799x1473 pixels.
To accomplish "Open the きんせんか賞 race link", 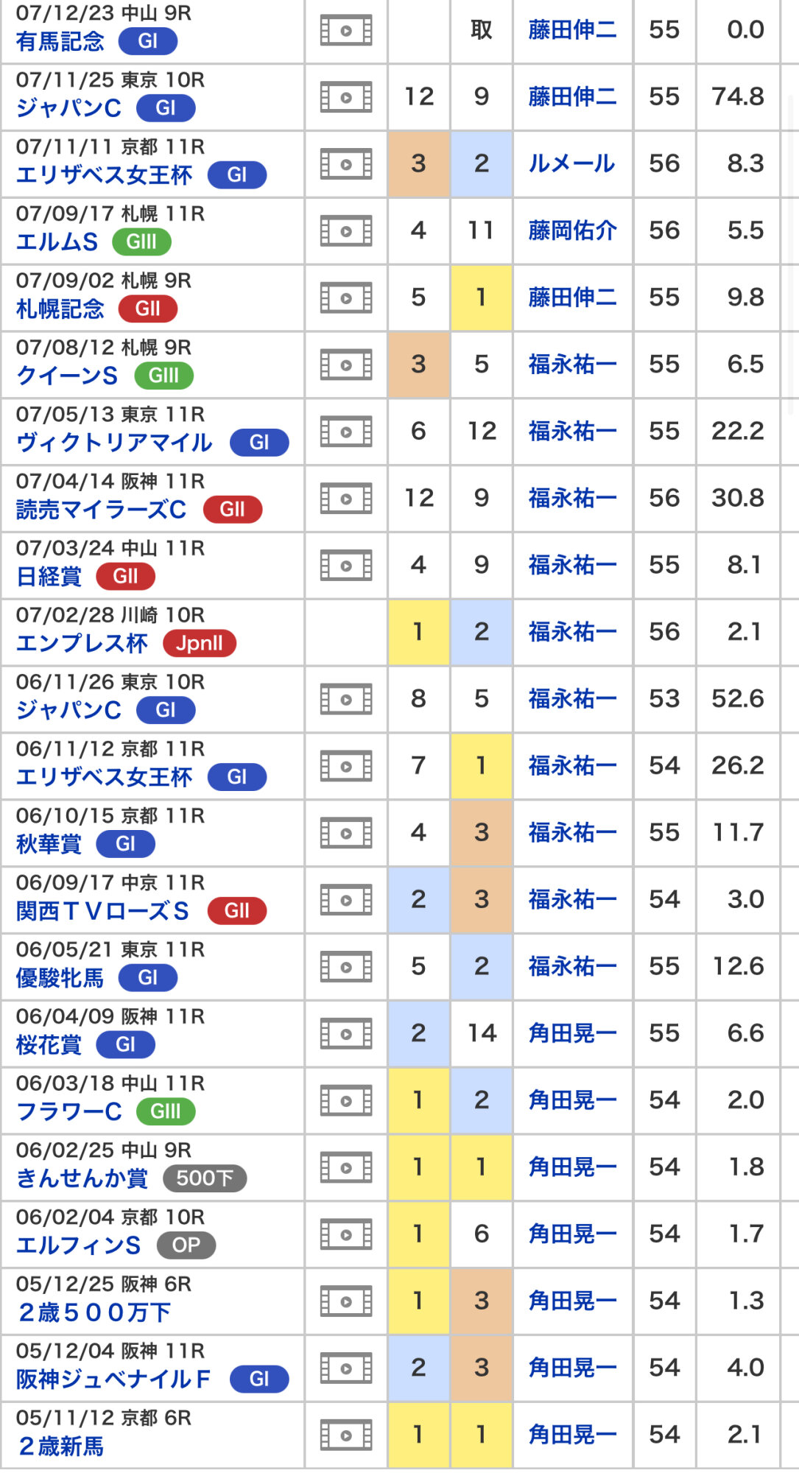I will coord(82,1178).
